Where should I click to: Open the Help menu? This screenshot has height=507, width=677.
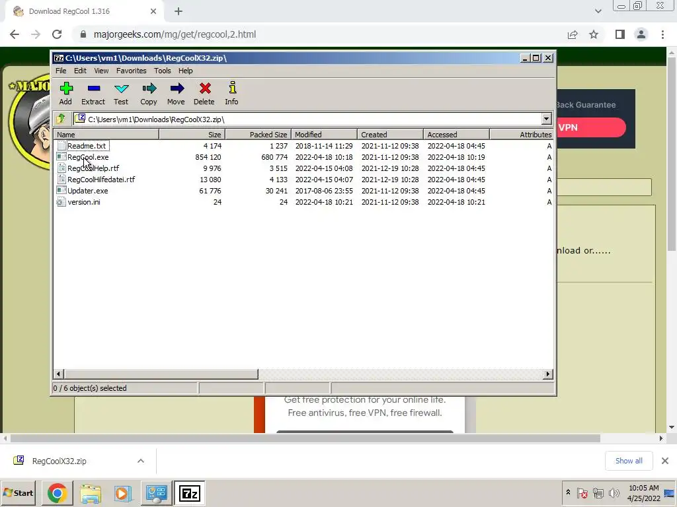(x=186, y=71)
